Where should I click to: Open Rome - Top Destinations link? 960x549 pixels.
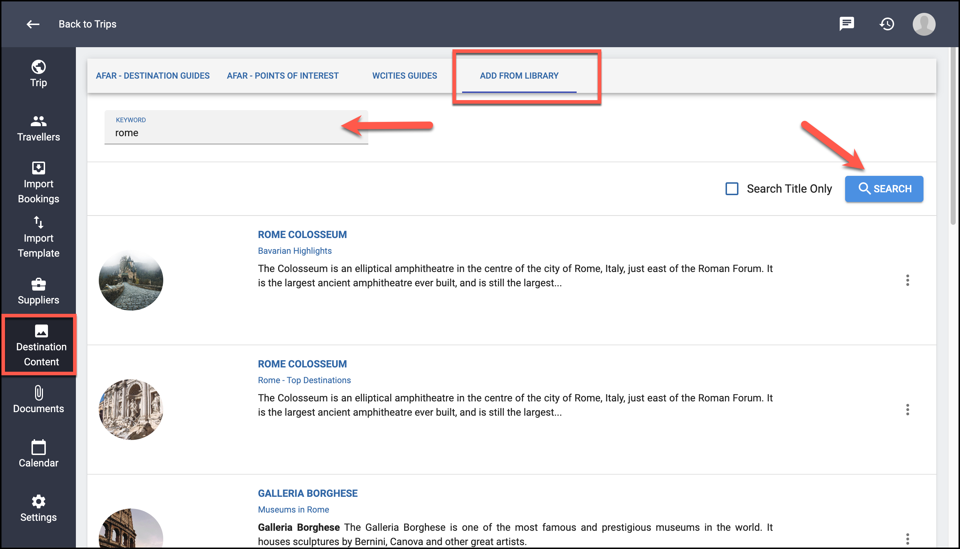tap(304, 380)
